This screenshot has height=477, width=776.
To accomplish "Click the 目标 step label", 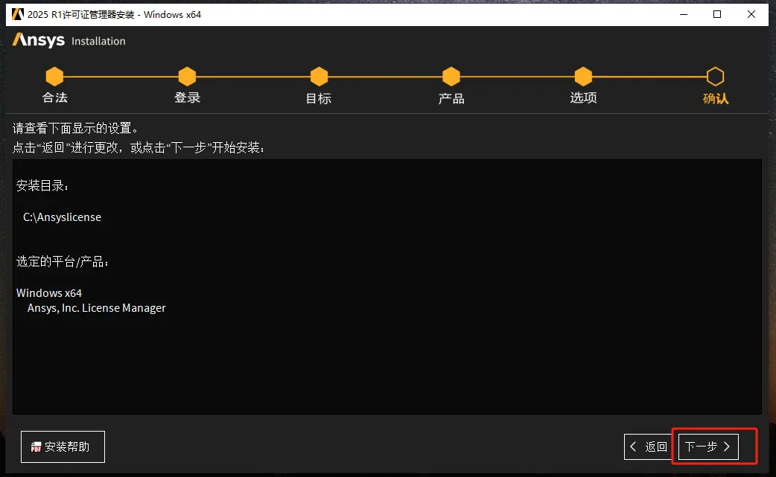I will click(319, 98).
